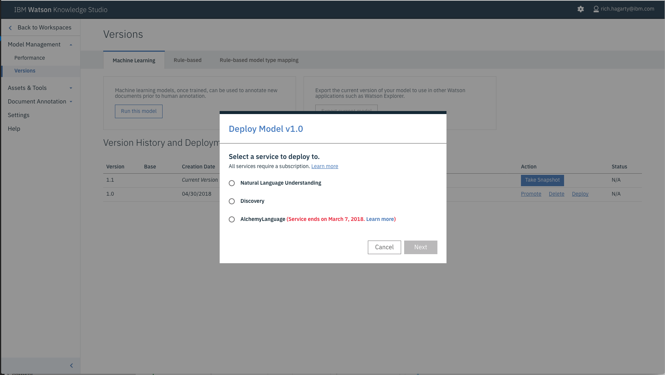Open Help in the sidebar
This screenshot has width=665, height=375.
14,129
